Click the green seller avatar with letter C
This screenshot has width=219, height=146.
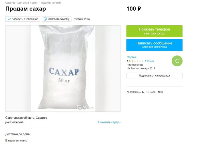pos(177,61)
